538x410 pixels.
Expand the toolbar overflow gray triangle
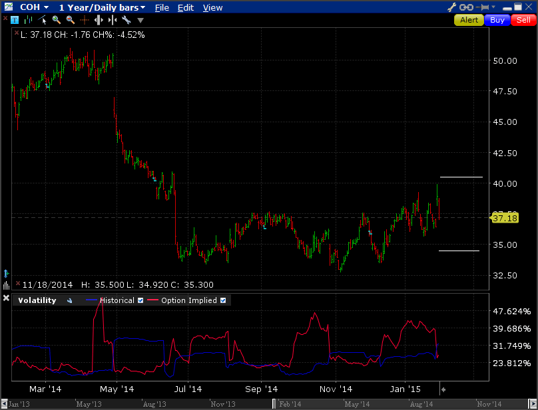point(140,21)
